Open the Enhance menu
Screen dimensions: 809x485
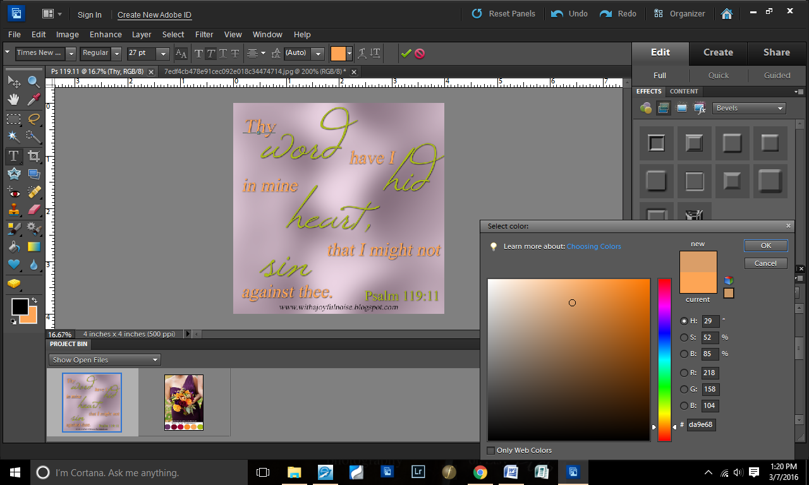(106, 35)
